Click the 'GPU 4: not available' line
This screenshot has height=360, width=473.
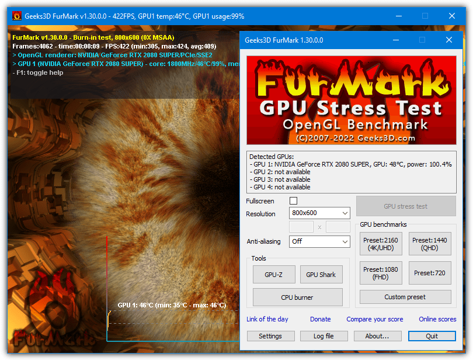(280, 187)
